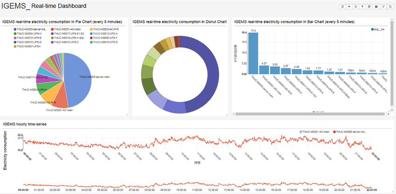Open the refresh interval clock icon
Screen dimensions: 396x194
[355, 7]
